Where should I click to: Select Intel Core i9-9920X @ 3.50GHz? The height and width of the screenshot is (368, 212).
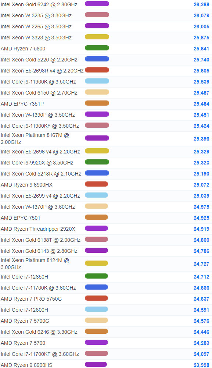[x=37, y=163]
